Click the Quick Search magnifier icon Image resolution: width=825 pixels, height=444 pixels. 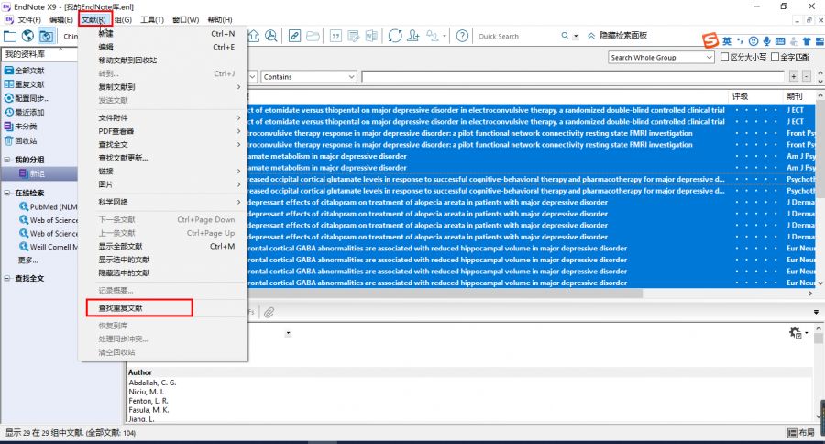pos(565,36)
